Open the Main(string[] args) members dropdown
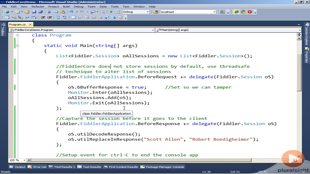Screen dimensions: 310x174 point(300,30)
